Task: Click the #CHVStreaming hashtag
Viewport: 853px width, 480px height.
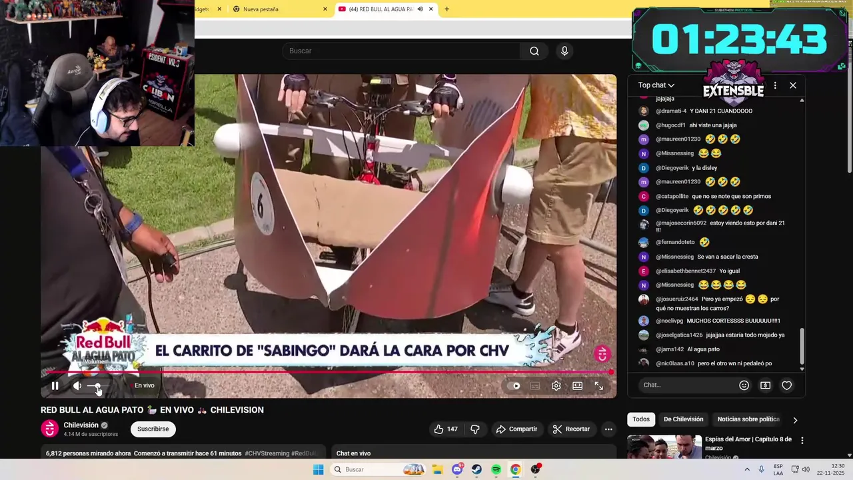Action: coord(267,453)
